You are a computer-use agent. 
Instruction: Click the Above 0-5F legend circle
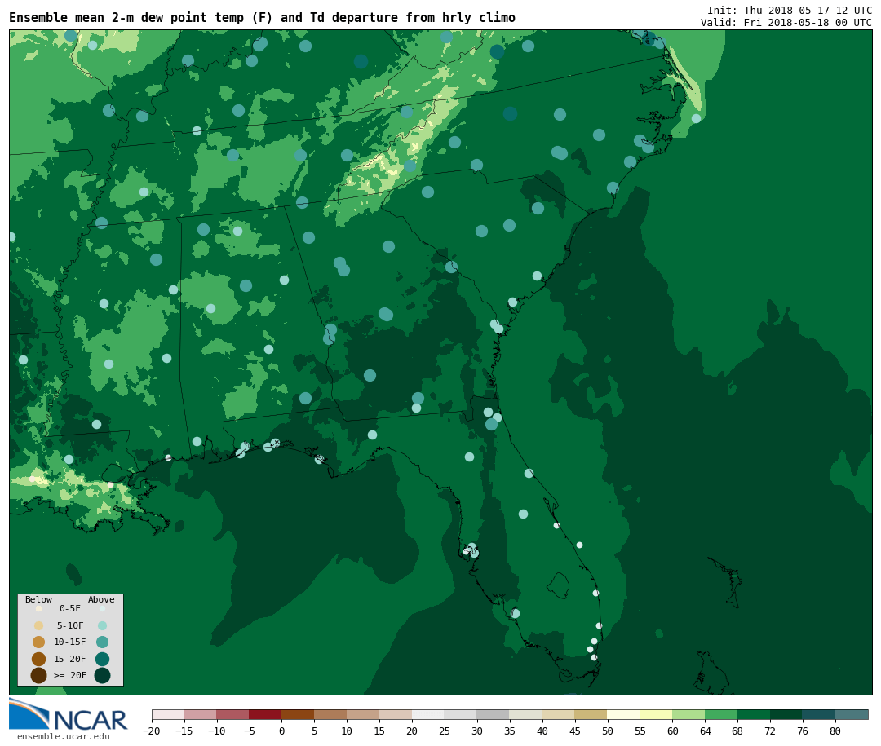click(x=102, y=608)
